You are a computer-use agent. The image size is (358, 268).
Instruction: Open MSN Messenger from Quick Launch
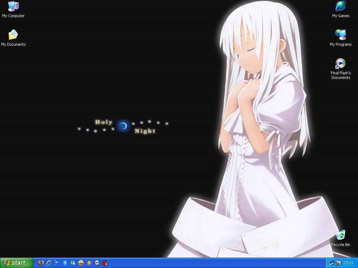[x=73, y=263]
